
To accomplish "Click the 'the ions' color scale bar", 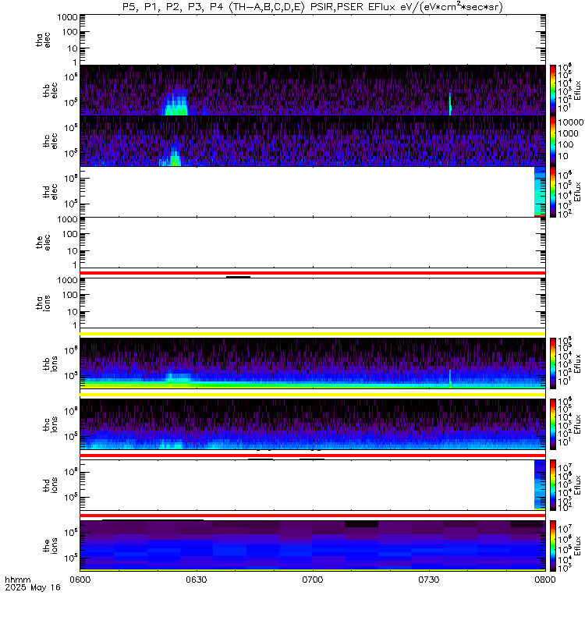I will pyautogui.click(x=553, y=545).
